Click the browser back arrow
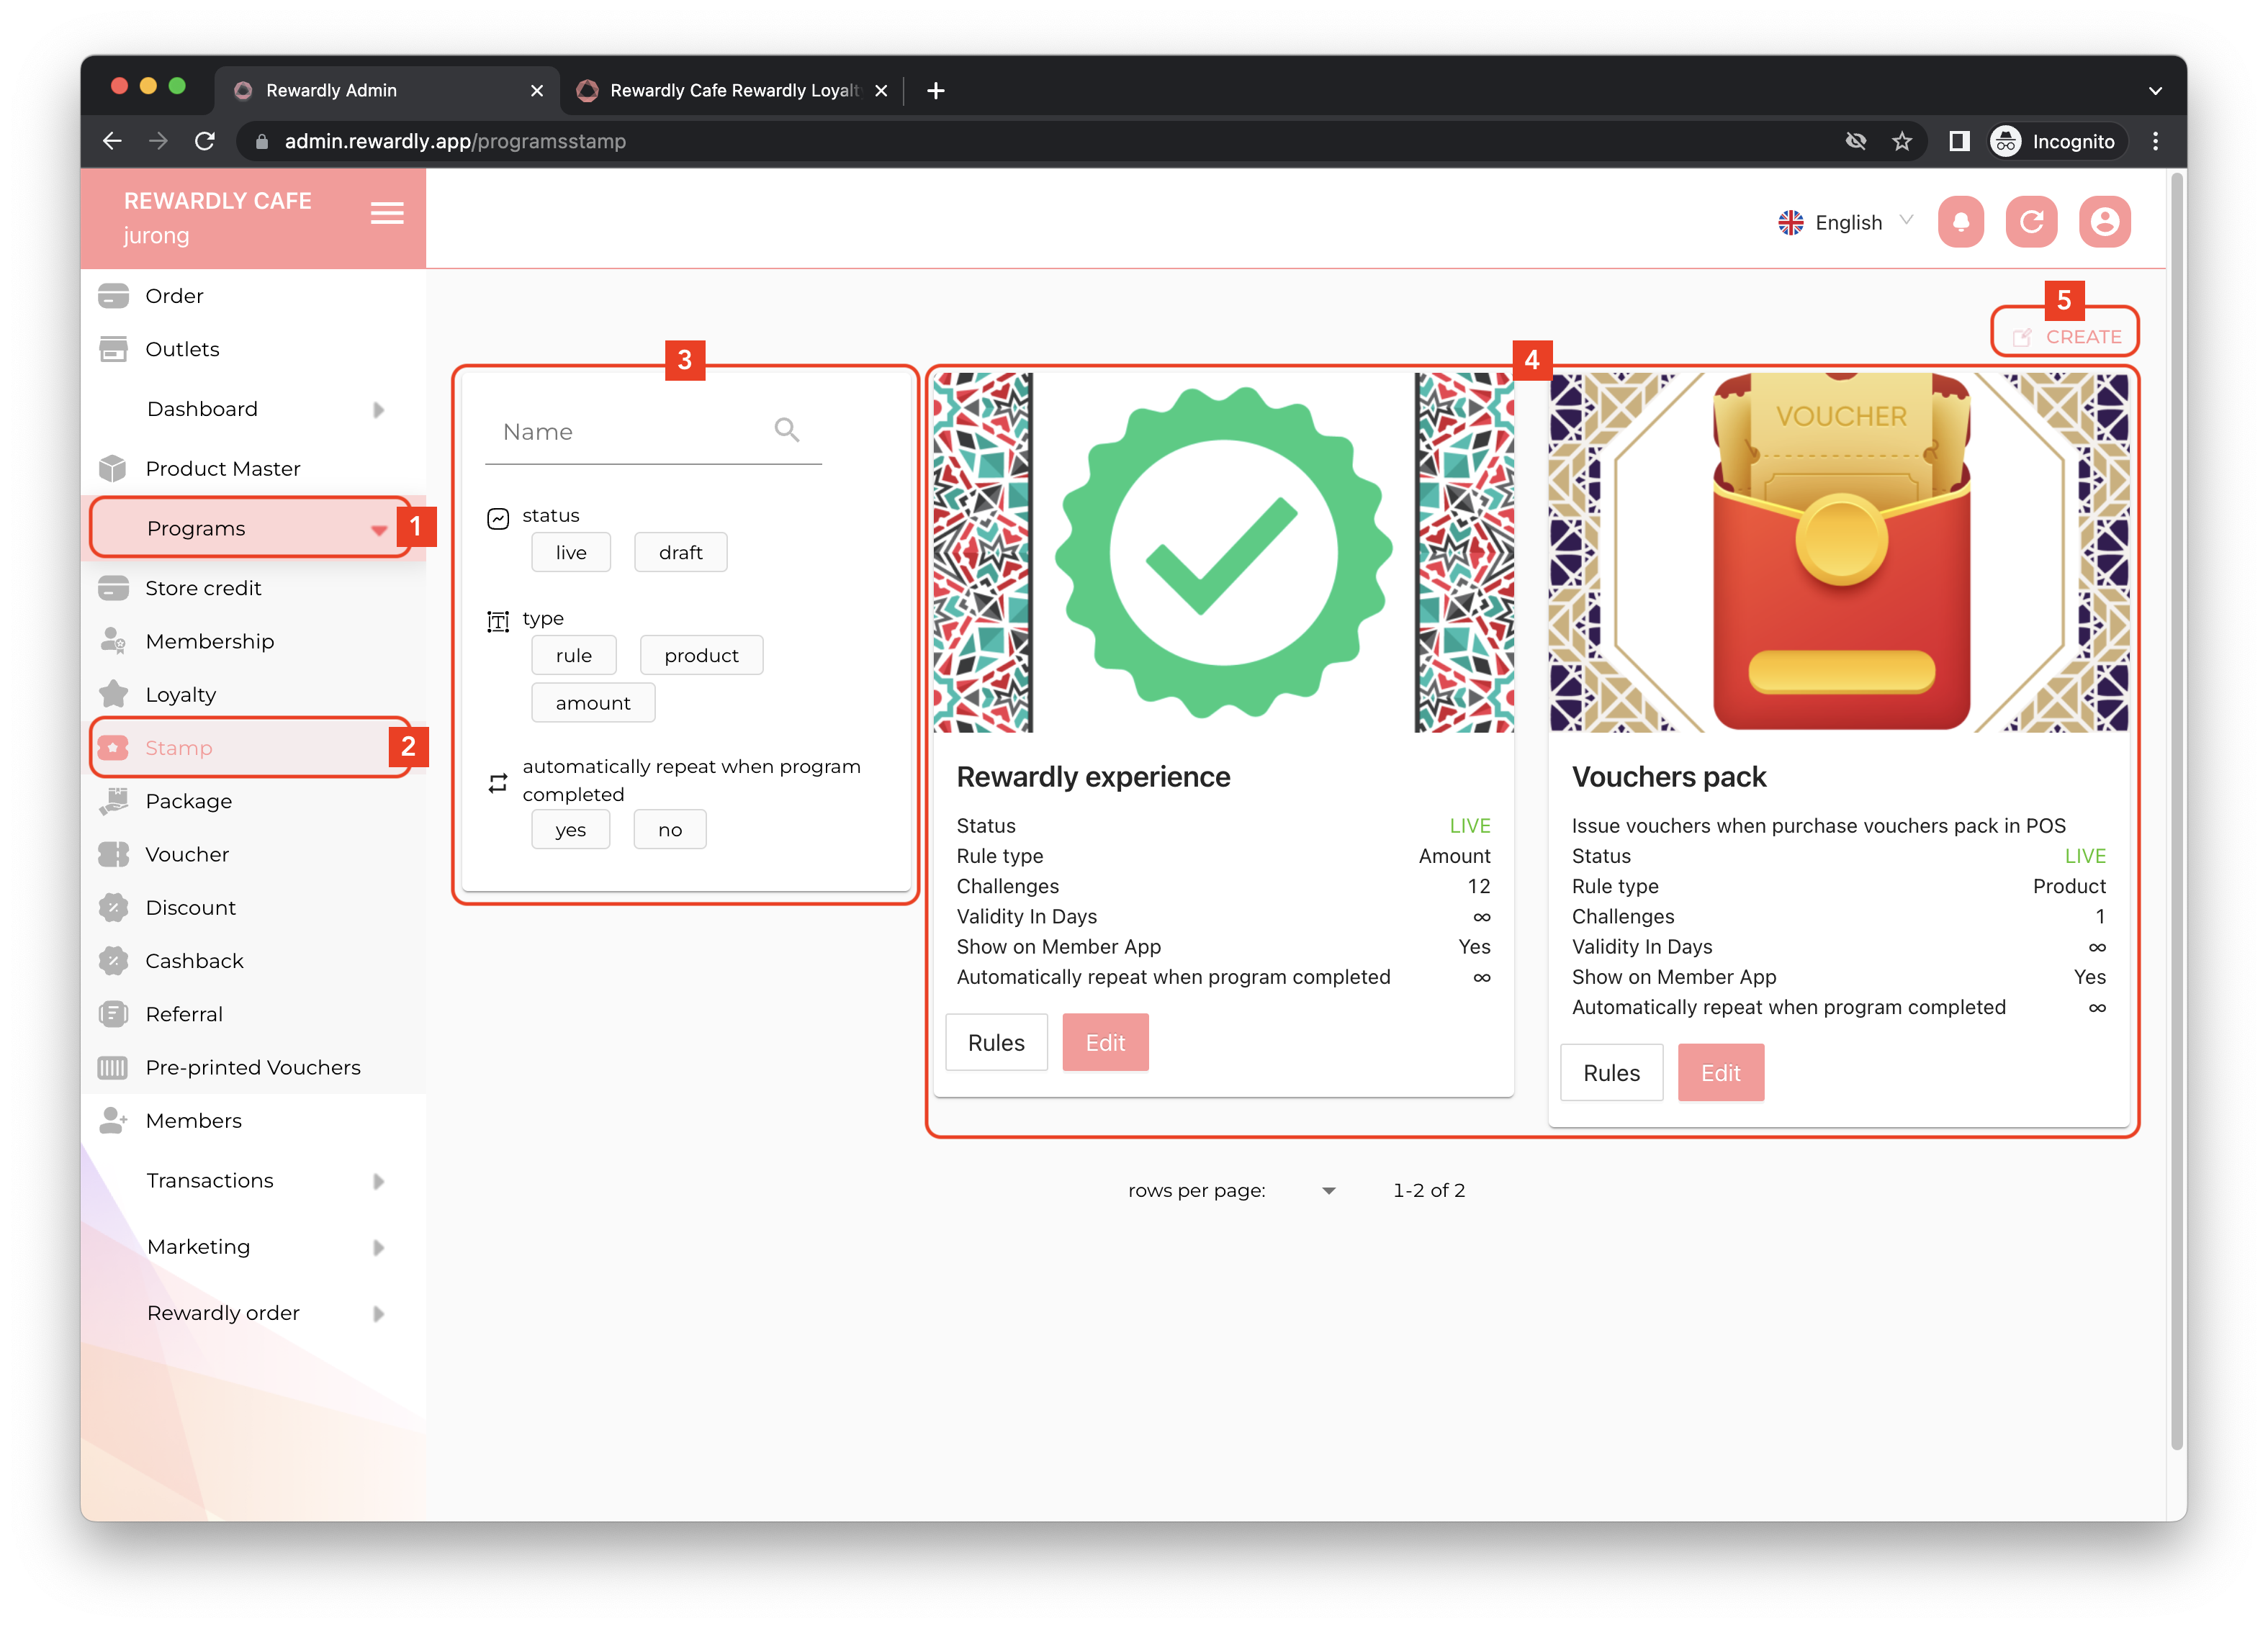2268x1628 pixels. [x=112, y=141]
